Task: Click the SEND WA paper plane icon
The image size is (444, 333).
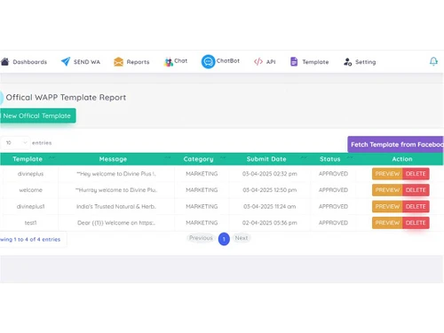Action: [66, 61]
